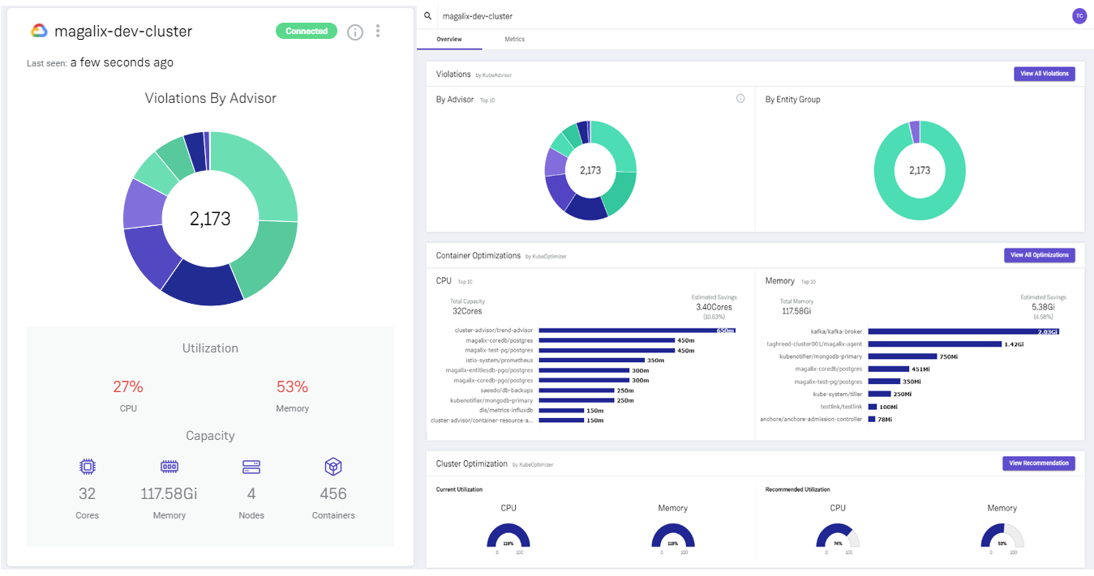This screenshot has width=1094, height=576.
Task: Click the Current Utilization CPU gauge
Action: (x=508, y=536)
